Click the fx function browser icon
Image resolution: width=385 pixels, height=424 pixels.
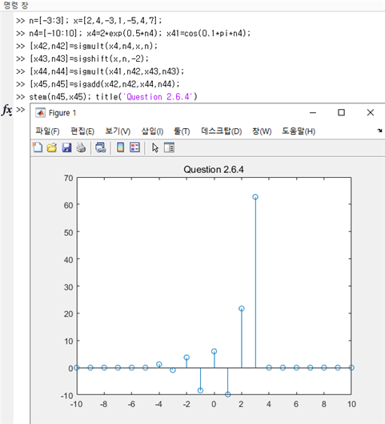coord(7,110)
